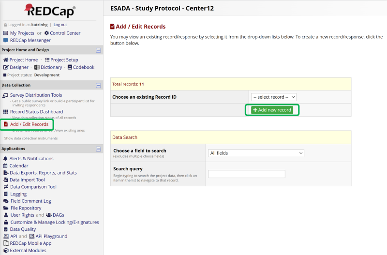Click the Project Home house icon
Image resolution: width=387 pixels, height=255 pixels.
point(6,60)
